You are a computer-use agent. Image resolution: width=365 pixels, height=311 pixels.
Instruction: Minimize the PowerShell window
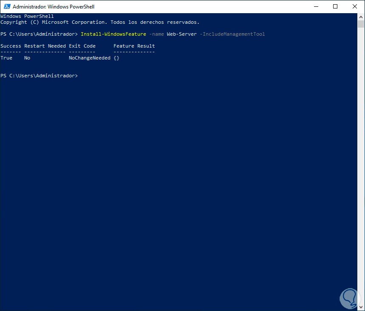[x=316, y=6]
